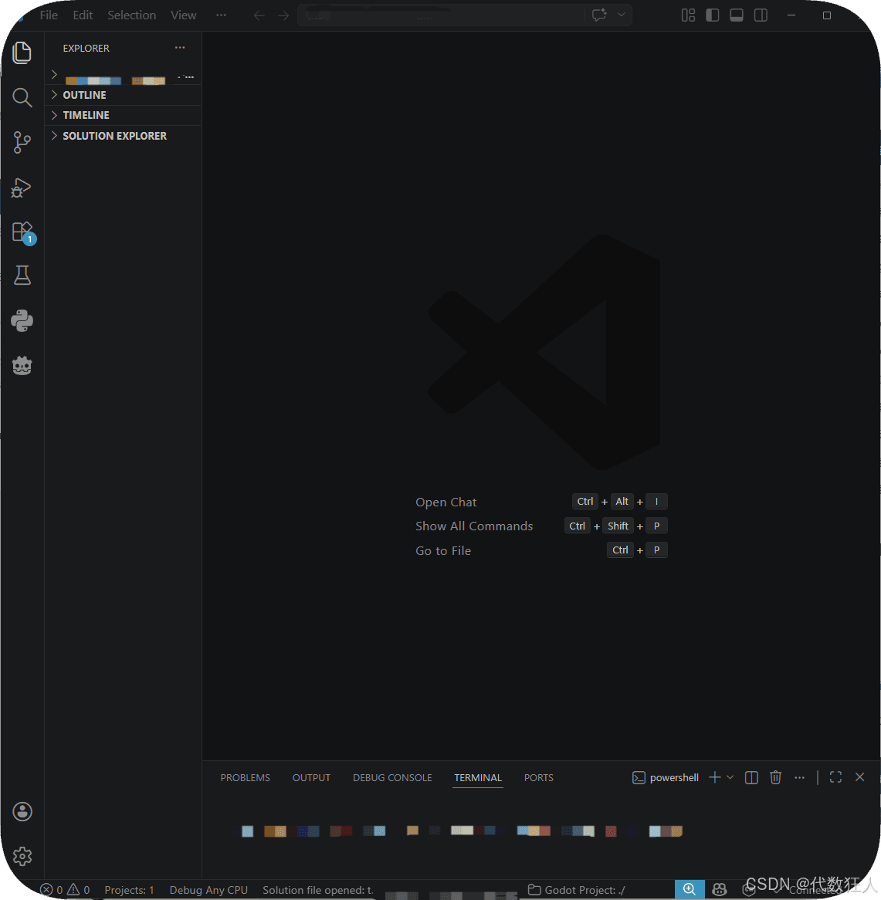Open the Source Control view
This screenshot has width=881, height=900.
coord(22,142)
